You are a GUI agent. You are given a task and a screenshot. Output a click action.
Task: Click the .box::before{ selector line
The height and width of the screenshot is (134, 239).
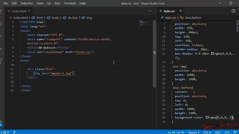click(183, 88)
